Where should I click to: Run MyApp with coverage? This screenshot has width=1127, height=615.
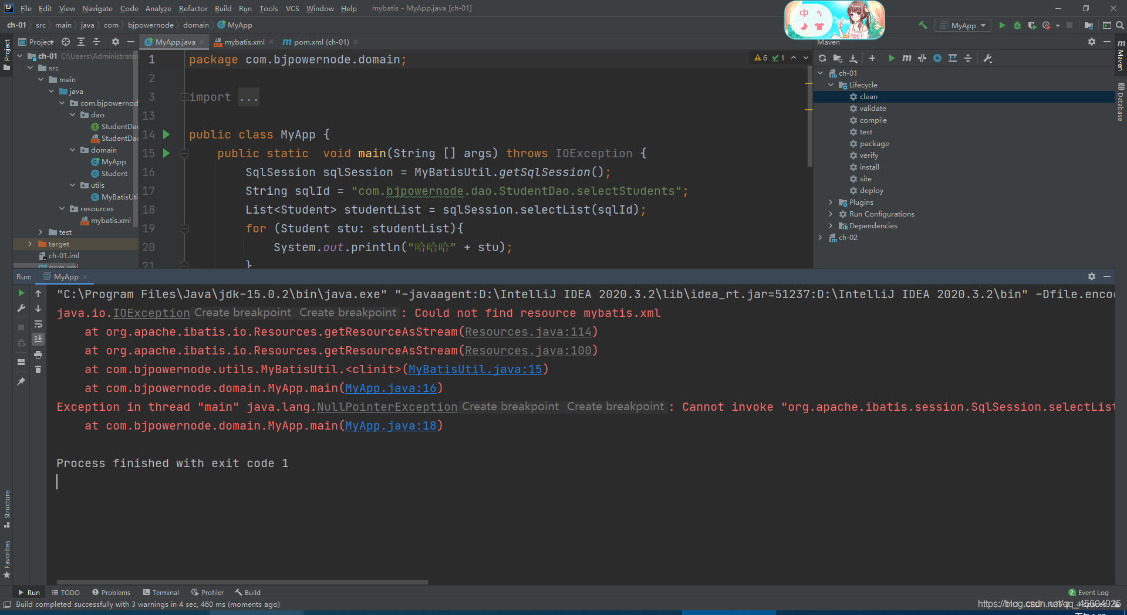click(x=1032, y=25)
